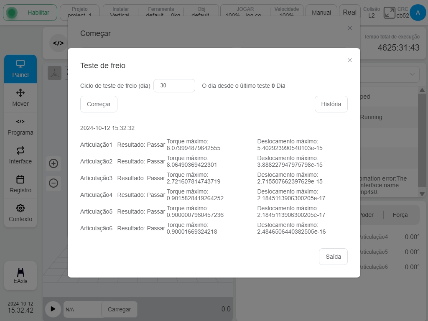Click Articulação5 result row label
The image size is (428, 321).
(x=96, y=211)
